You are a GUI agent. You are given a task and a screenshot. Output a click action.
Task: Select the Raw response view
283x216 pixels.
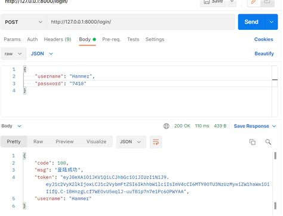pyautogui.click(x=38, y=141)
